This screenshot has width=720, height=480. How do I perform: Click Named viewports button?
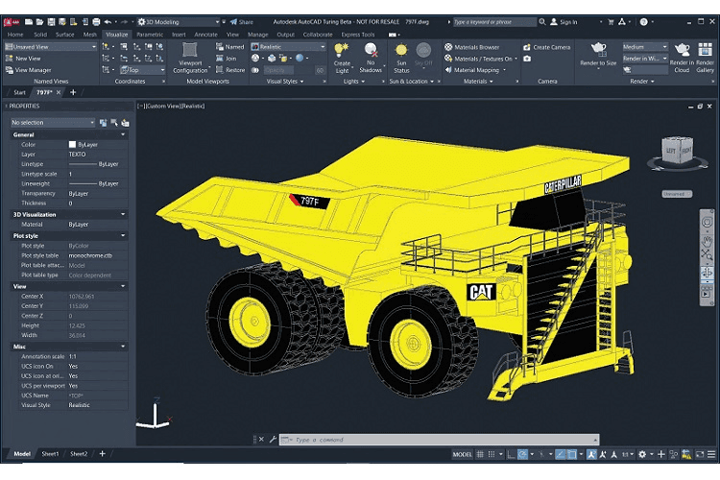tap(230, 47)
